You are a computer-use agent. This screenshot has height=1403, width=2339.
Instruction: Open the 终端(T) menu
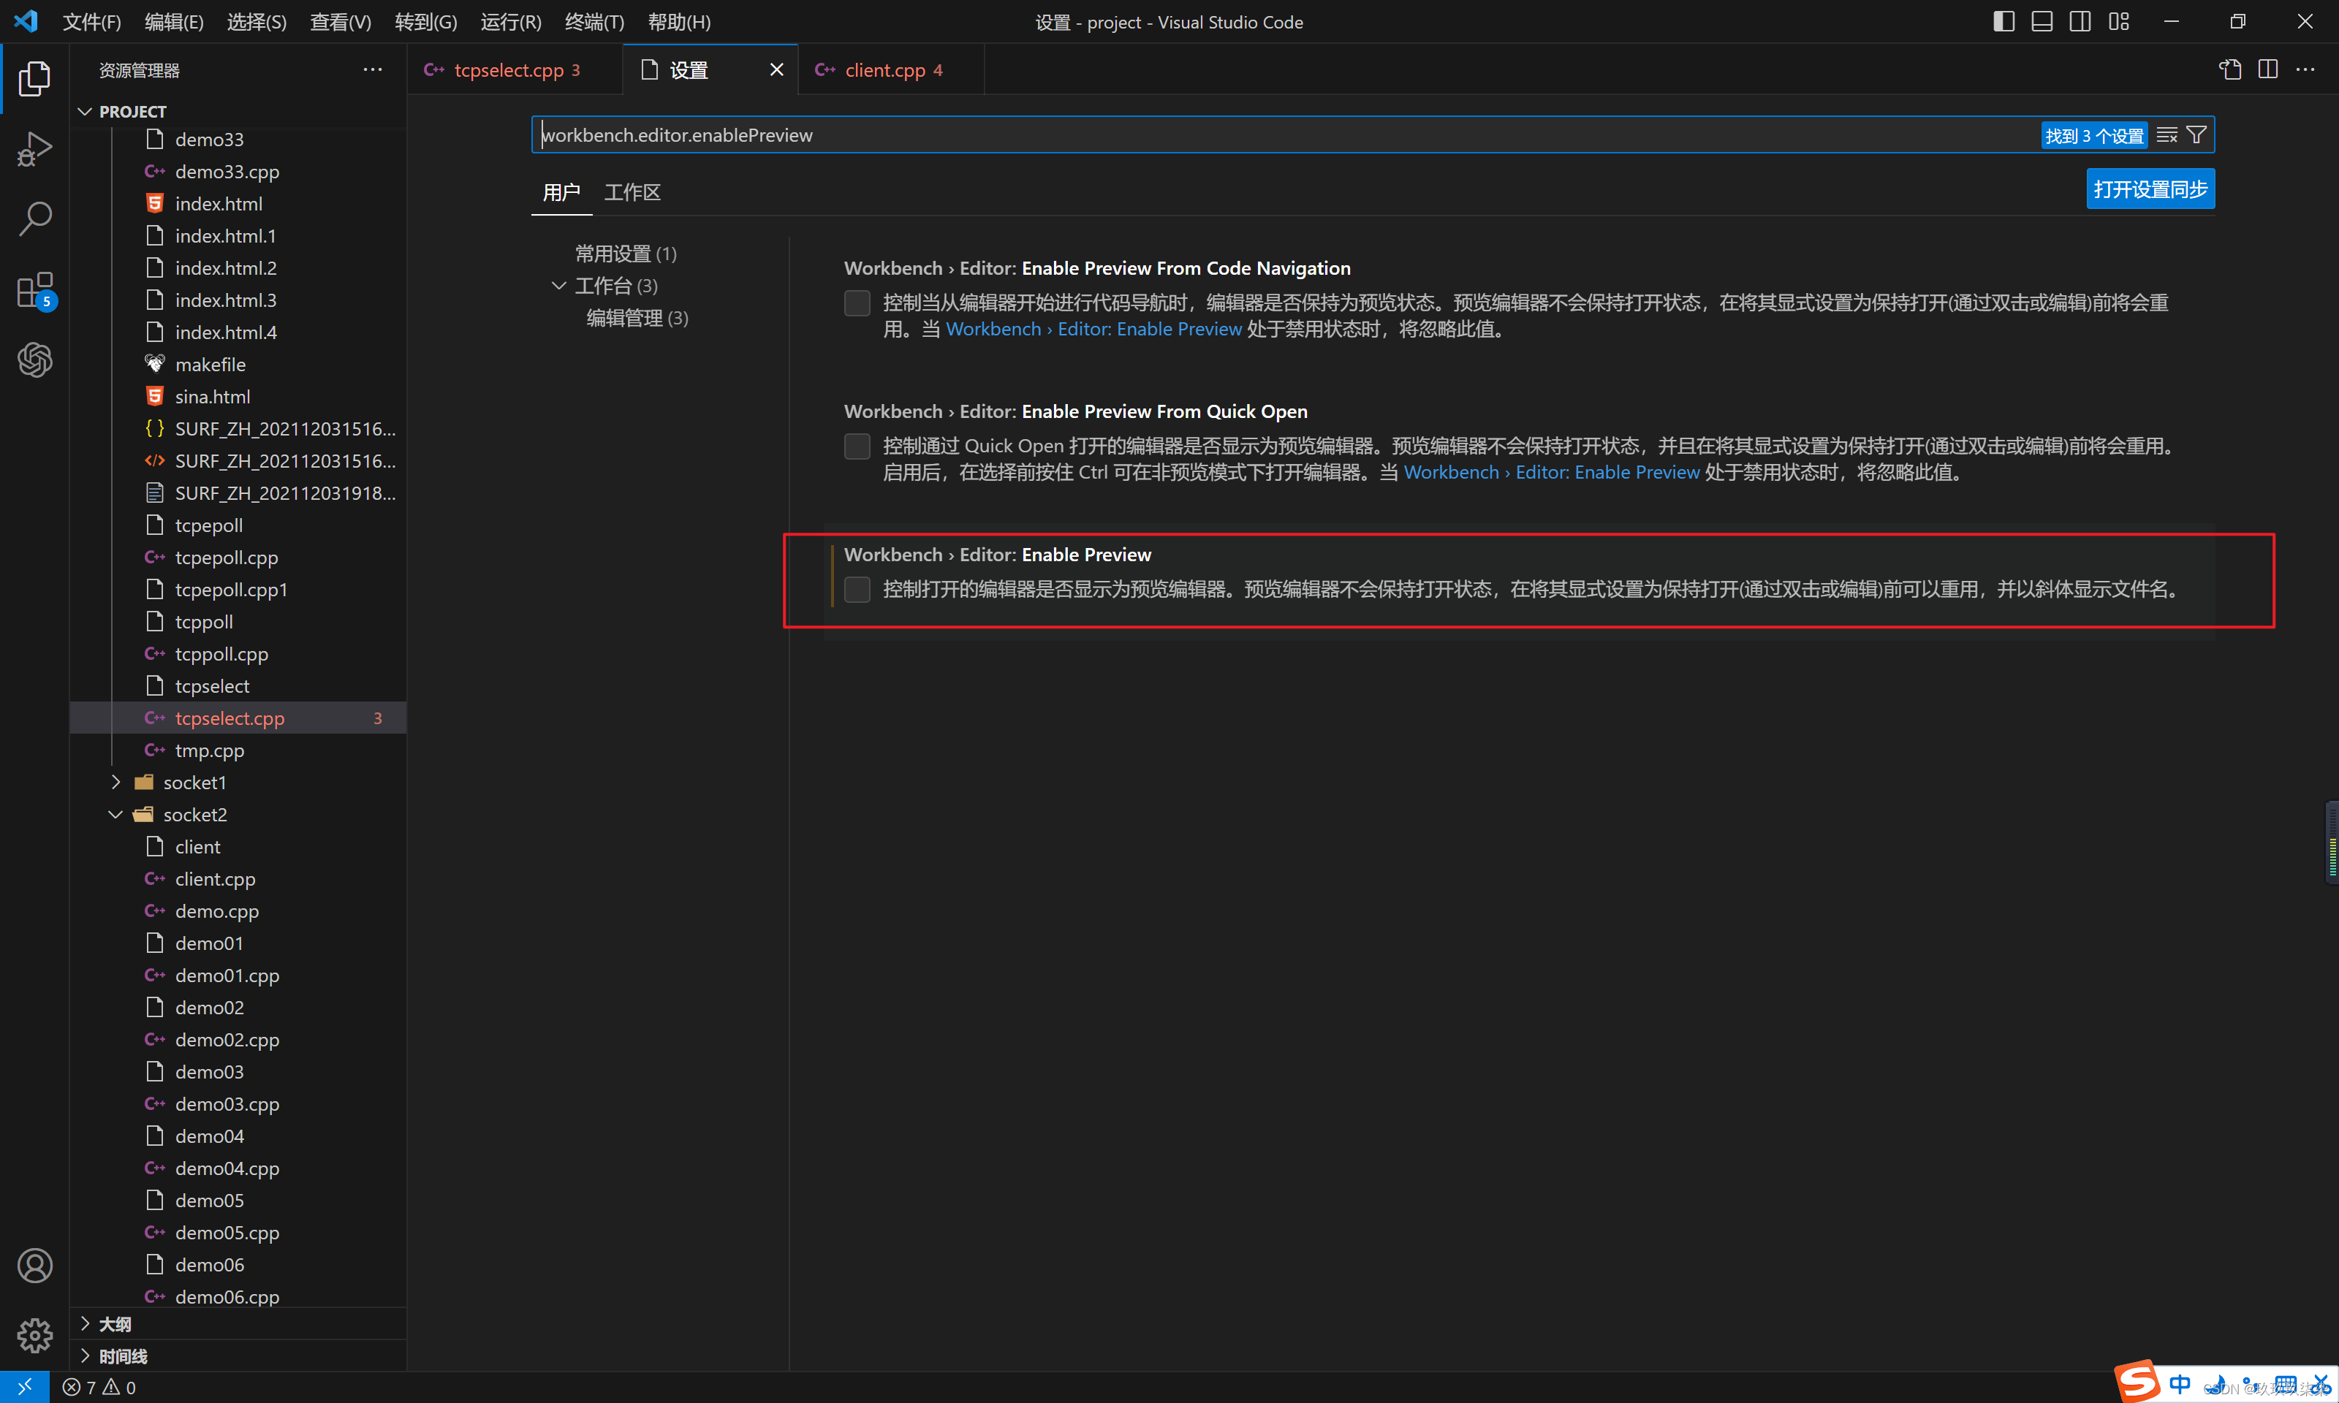coord(594,22)
